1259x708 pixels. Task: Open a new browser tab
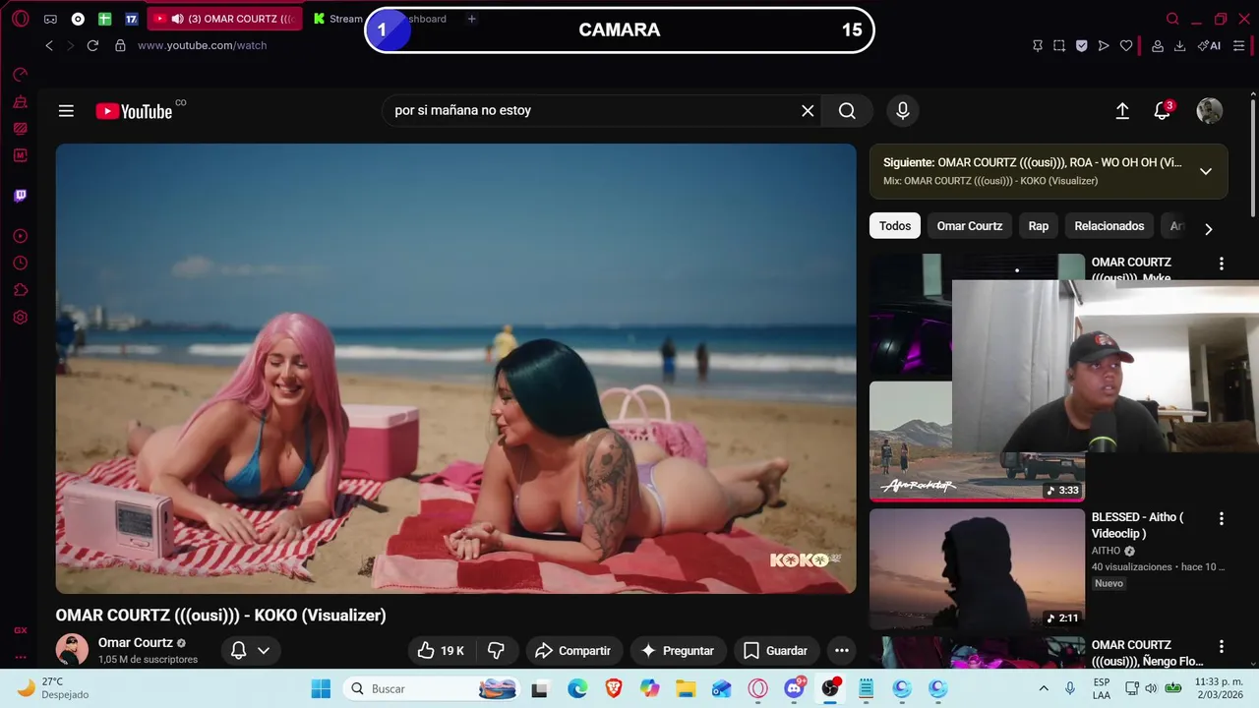pos(472,19)
